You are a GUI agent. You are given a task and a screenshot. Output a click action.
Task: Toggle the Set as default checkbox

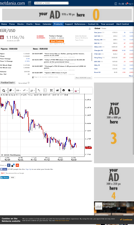(29, 83)
